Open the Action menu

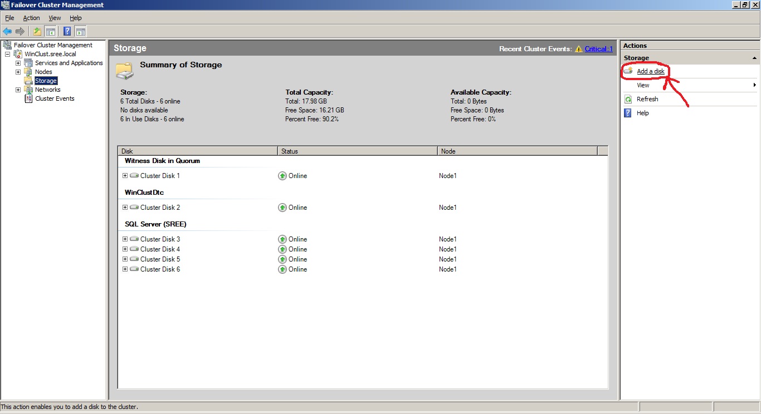click(31, 18)
